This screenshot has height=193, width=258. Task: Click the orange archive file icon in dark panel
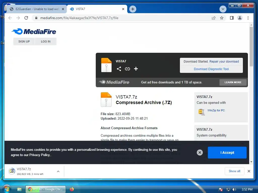pos(106,65)
